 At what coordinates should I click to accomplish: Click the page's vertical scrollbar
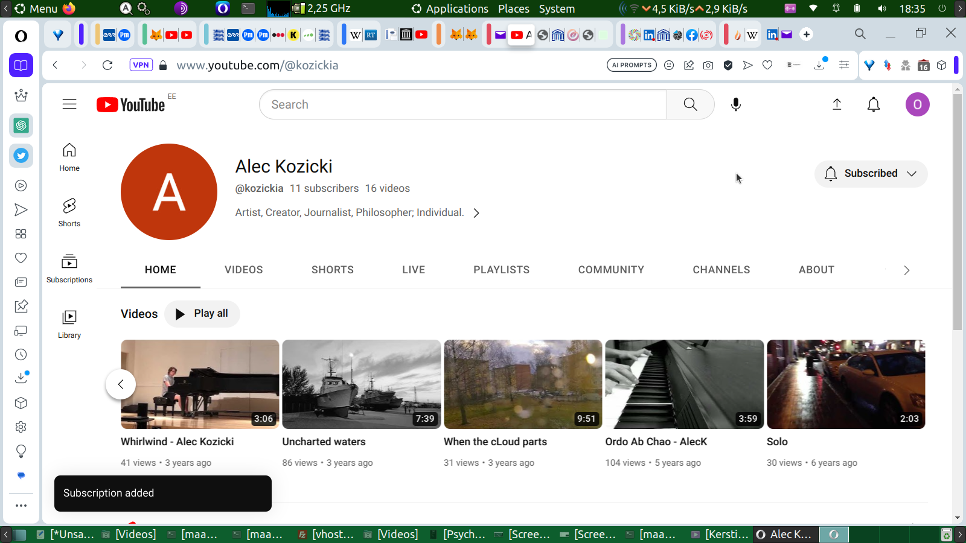pos(957,211)
